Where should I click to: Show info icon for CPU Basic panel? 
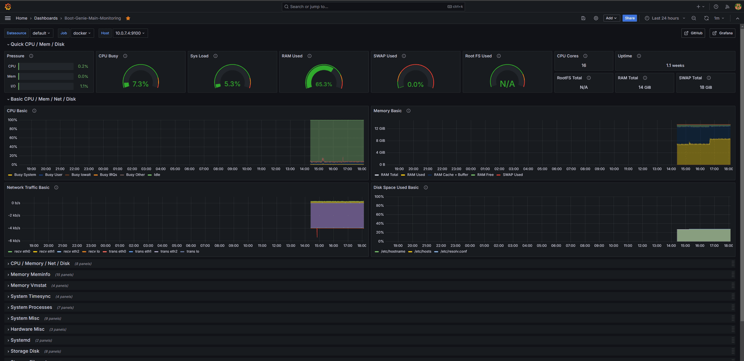click(34, 111)
